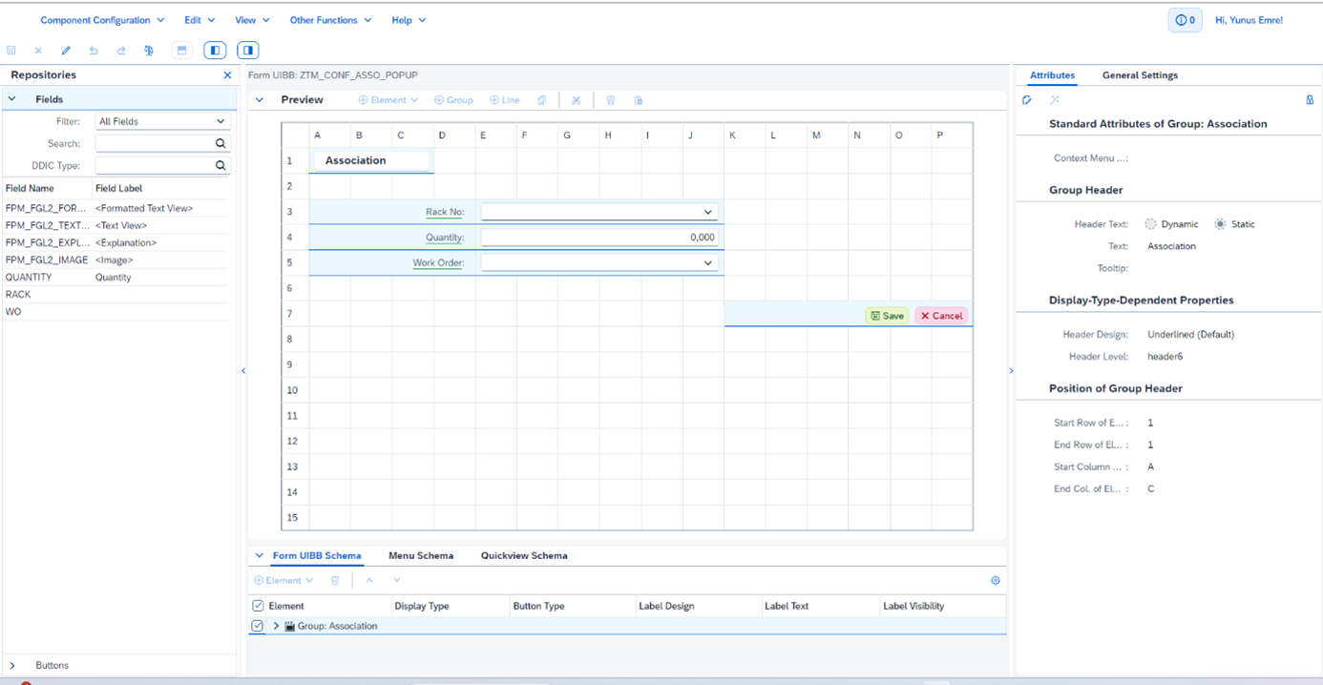Click the Save button in the preview form
The image size is (1323, 685).
(x=887, y=315)
